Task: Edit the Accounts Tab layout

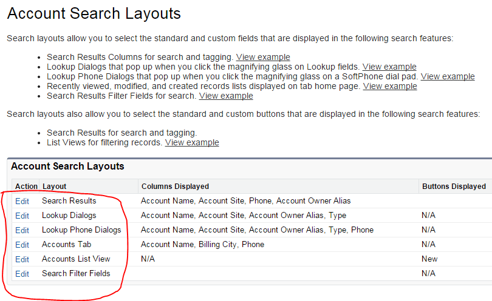Action: [x=22, y=245]
